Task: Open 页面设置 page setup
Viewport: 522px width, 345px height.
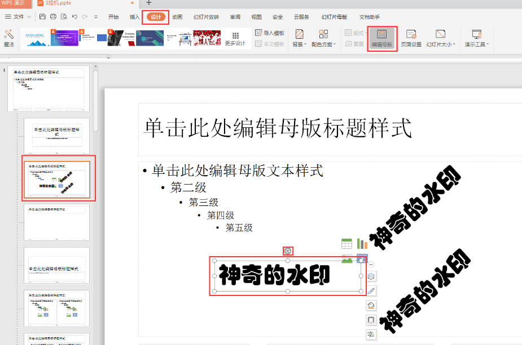Action: point(411,38)
